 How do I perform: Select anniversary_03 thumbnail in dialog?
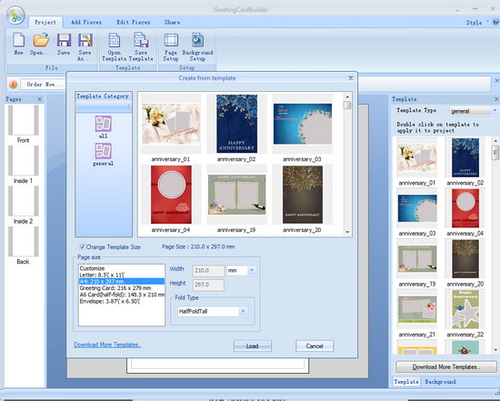coord(303,124)
